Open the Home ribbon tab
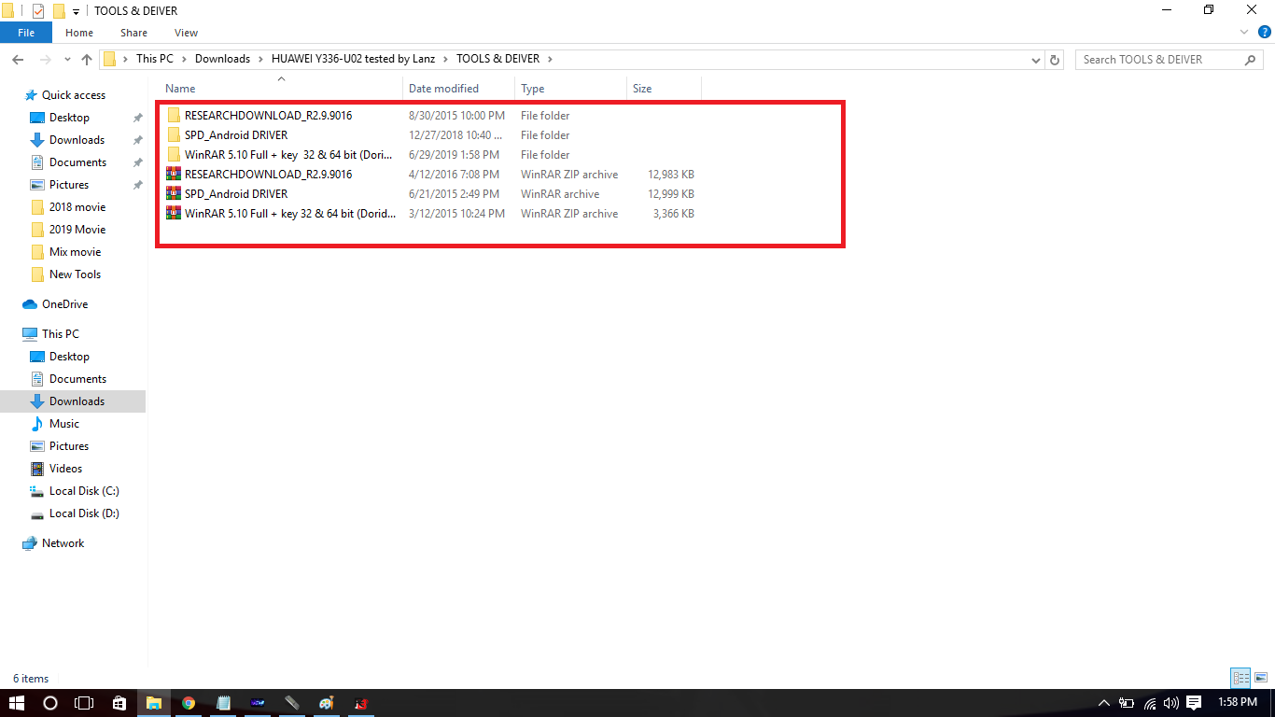Screen dimensions: 1275x717 point(79,33)
